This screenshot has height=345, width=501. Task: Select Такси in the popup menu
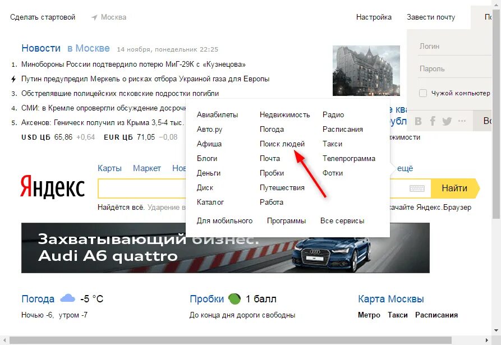tap(332, 144)
